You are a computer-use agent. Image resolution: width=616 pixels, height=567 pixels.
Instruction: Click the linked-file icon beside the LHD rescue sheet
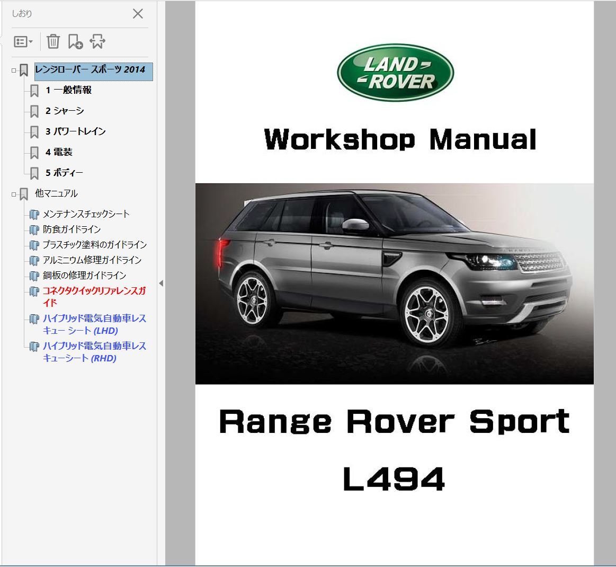click(x=34, y=318)
